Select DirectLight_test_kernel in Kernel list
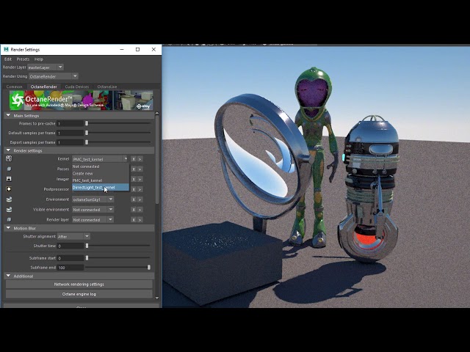The height and width of the screenshot is (352, 470). [x=101, y=188]
